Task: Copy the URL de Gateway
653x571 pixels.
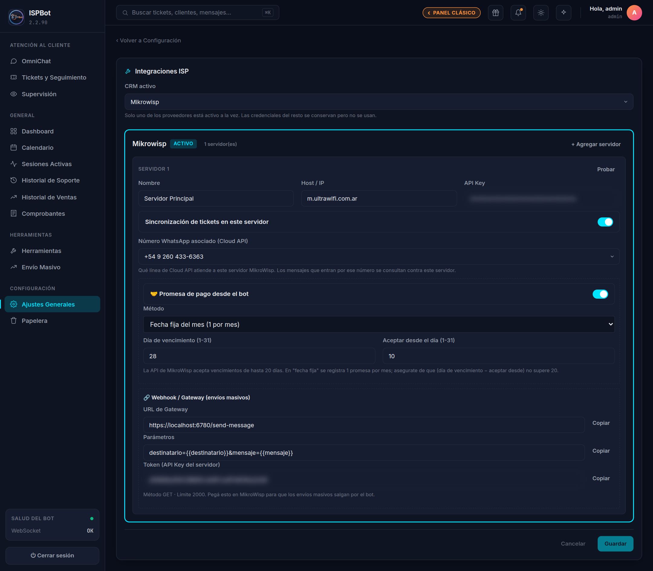Action: tap(601, 423)
